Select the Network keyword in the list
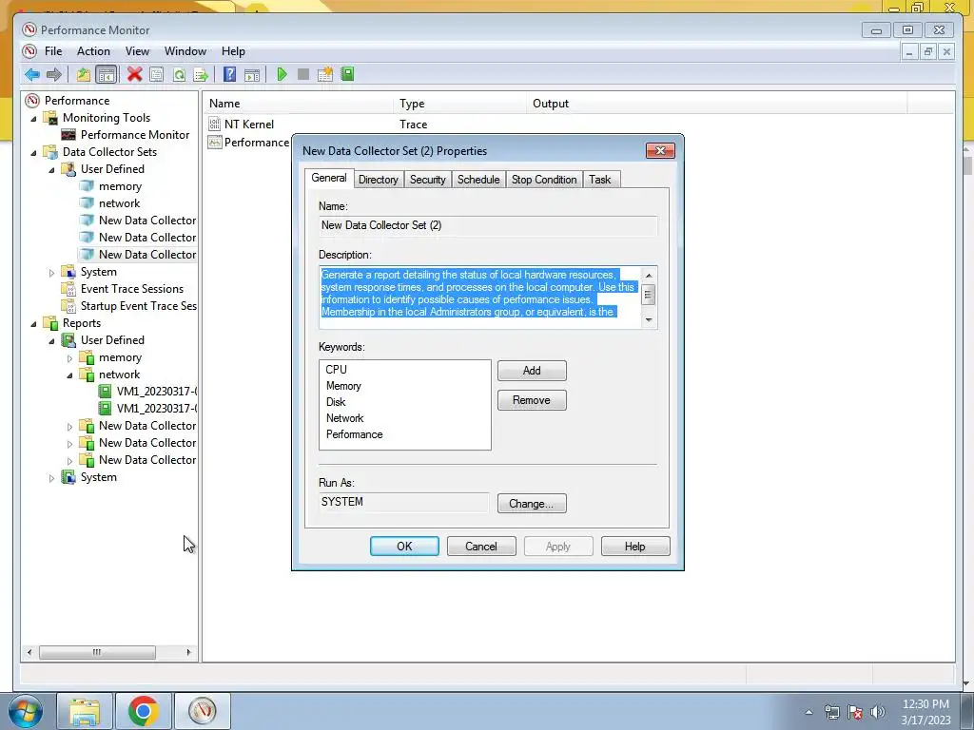Screen dimensions: 974x730 (344, 418)
